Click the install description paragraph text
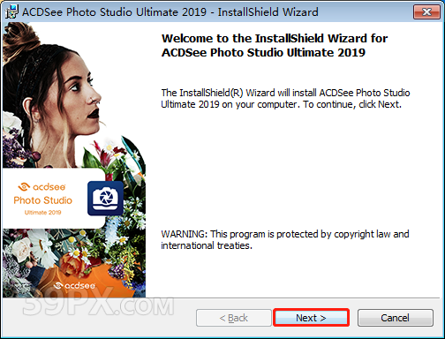The image size is (445, 339). pos(285,98)
